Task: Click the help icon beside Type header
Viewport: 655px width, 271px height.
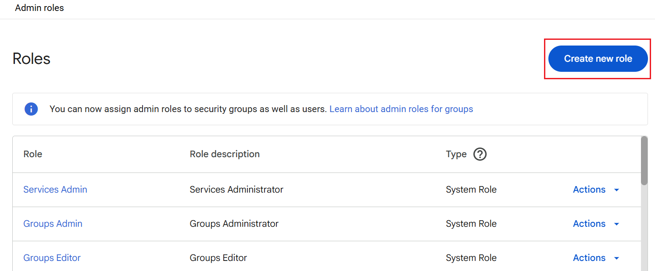Action: pyautogui.click(x=480, y=154)
